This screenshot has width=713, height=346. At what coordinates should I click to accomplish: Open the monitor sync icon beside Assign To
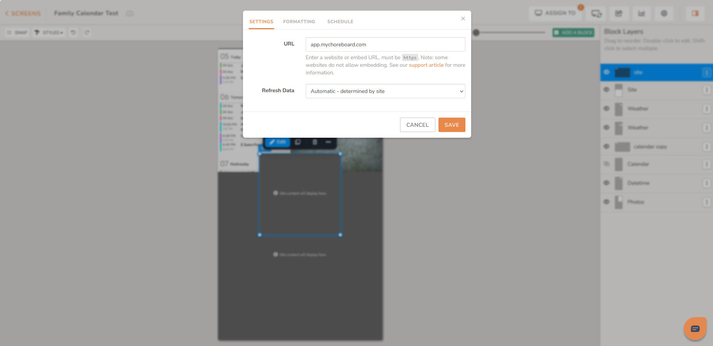(x=596, y=13)
